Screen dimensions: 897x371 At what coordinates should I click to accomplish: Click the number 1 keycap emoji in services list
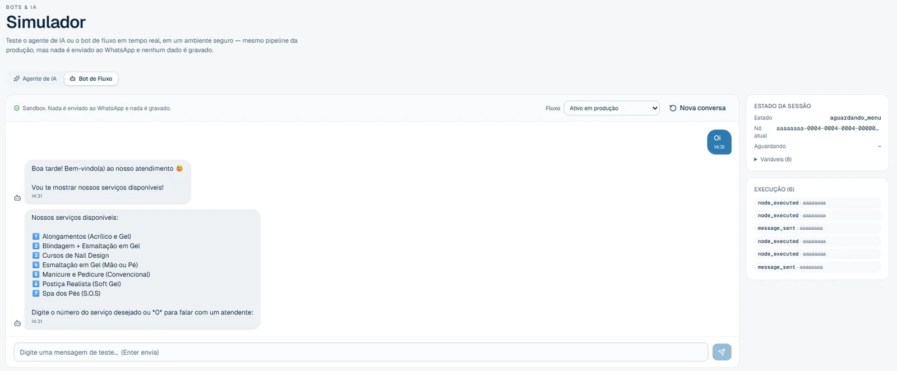click(x=36, y=236)
